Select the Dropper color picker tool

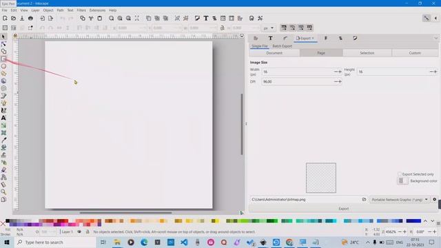click(3, 140)
